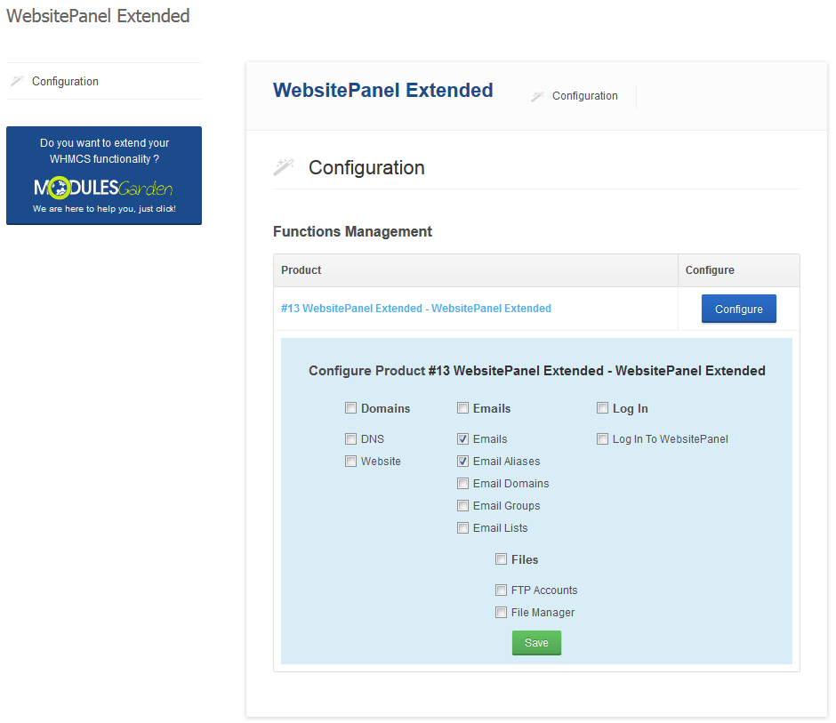This screenshot has height=723, width=836.
Task: Enable Log In To WebsitePanel checkbox
Action: (602, 438)
